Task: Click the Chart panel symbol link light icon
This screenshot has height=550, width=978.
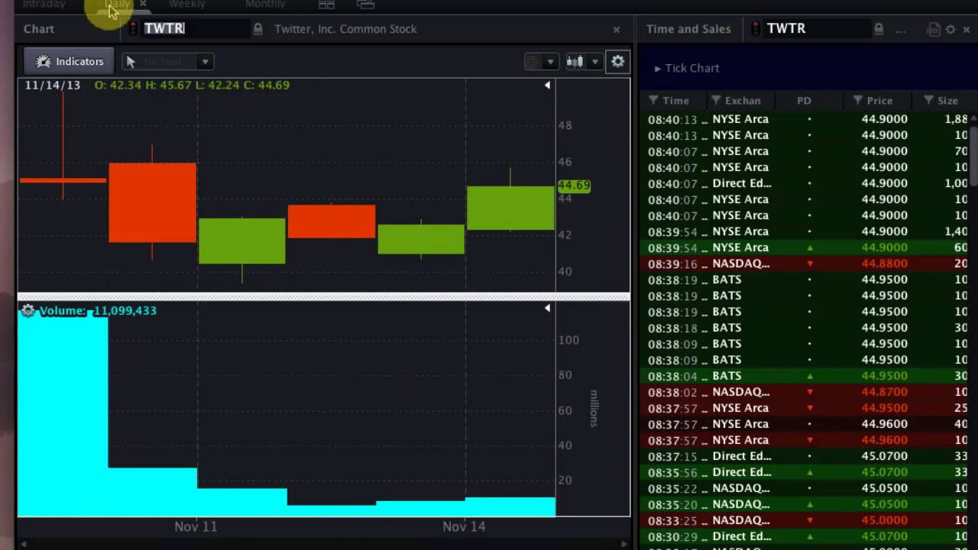Action: tap(132, 28)
